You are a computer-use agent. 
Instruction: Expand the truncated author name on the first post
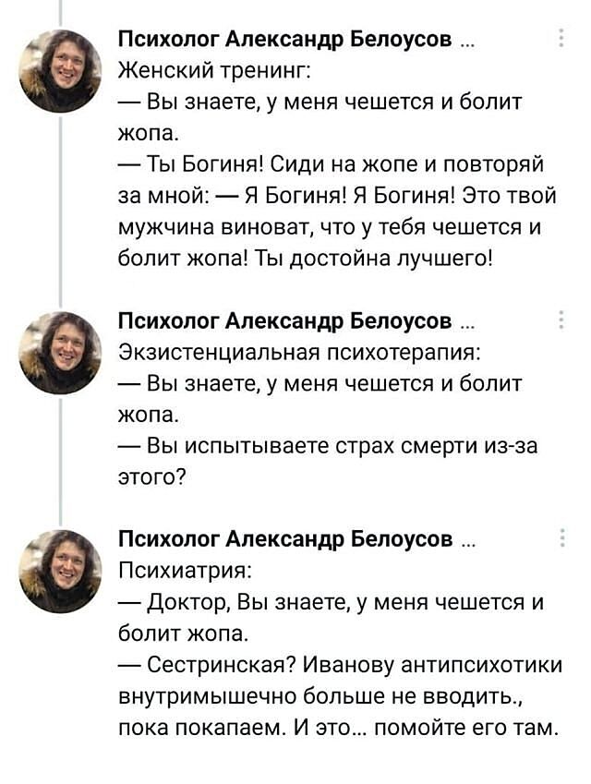tap(466, 42)
